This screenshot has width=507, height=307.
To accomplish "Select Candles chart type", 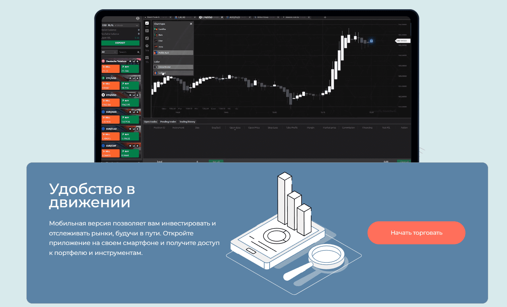I will (173, 29).
